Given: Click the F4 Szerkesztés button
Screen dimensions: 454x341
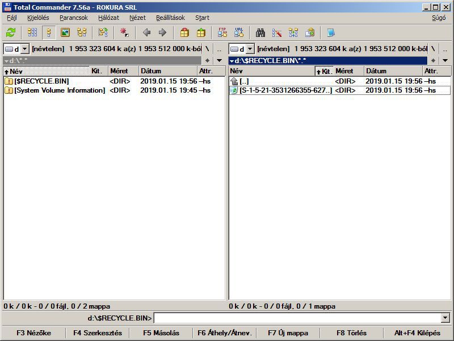Looking at the screenshot, I should [98, 333].
